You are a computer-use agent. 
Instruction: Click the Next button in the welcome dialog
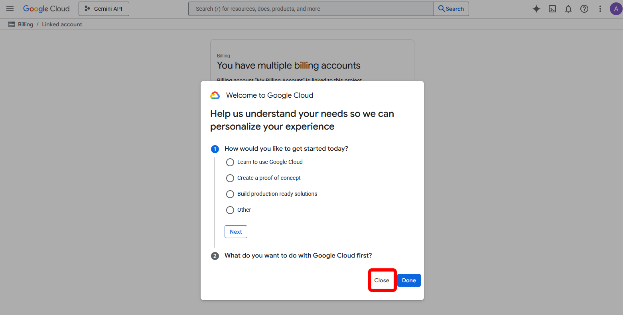coord(236,232)
